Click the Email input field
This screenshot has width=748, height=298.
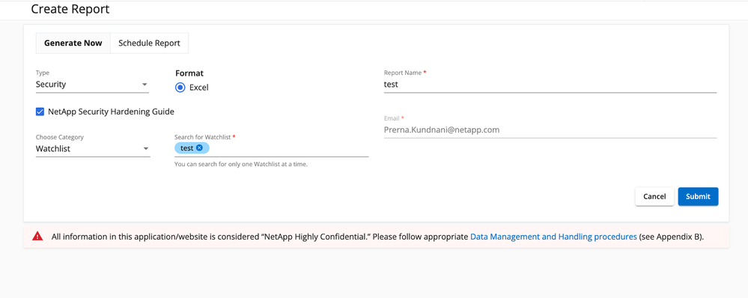click(550, 130)
